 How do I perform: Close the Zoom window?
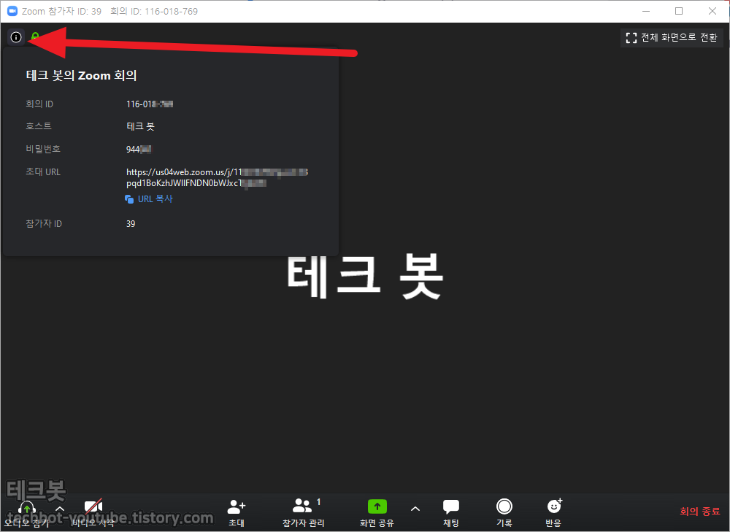click(712, 11)
